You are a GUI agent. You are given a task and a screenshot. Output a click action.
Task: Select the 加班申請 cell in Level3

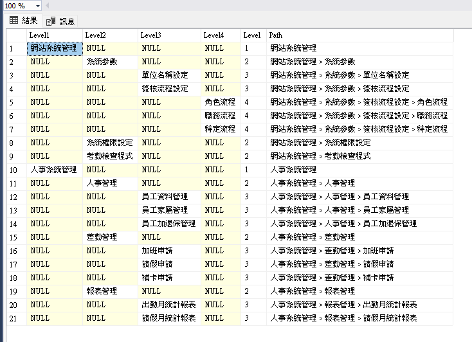pyautogui.click(x=170, y=251)
